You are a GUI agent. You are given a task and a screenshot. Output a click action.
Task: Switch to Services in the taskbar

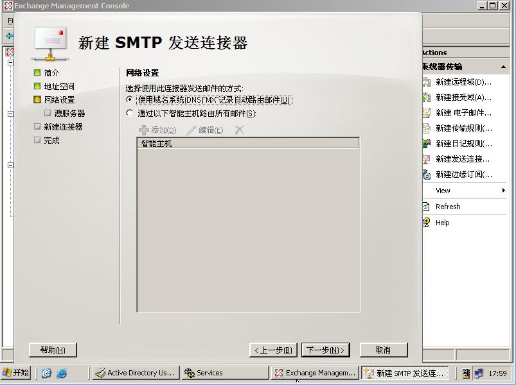[224, 373]
